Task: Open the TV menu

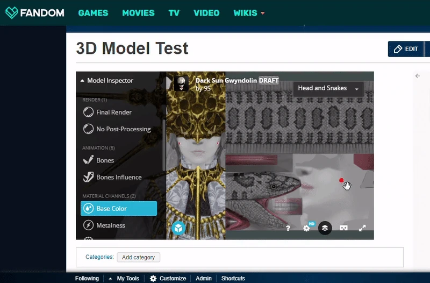Action: [174, 13]
